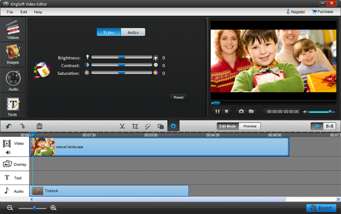Open the Purchase cart link
This screenshot has width=341, height=214.
coord(322,12)
